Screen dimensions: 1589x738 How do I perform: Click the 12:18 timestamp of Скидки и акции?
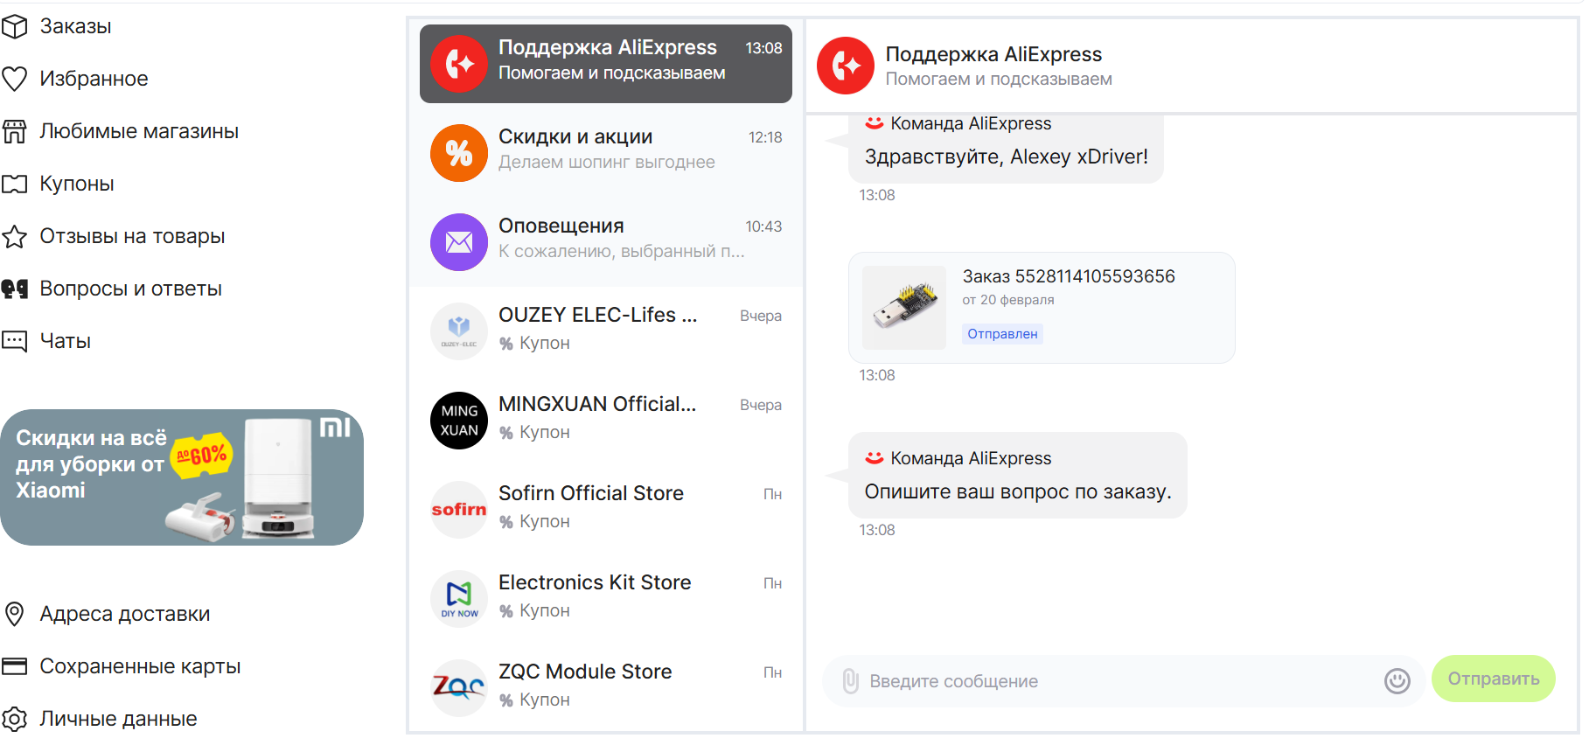point(765,137)
